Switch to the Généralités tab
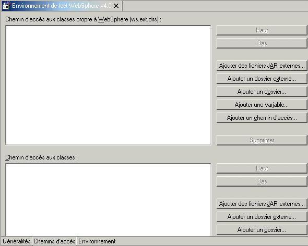The height and width of the screenshot is (246, 308). 17,241
